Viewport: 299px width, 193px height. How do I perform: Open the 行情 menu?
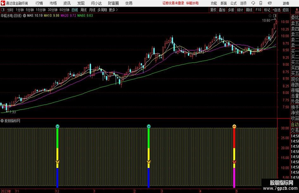click(x=39, y=3)
